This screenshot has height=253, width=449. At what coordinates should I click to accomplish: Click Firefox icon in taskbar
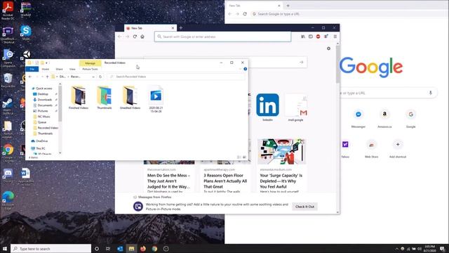point(143,249)
